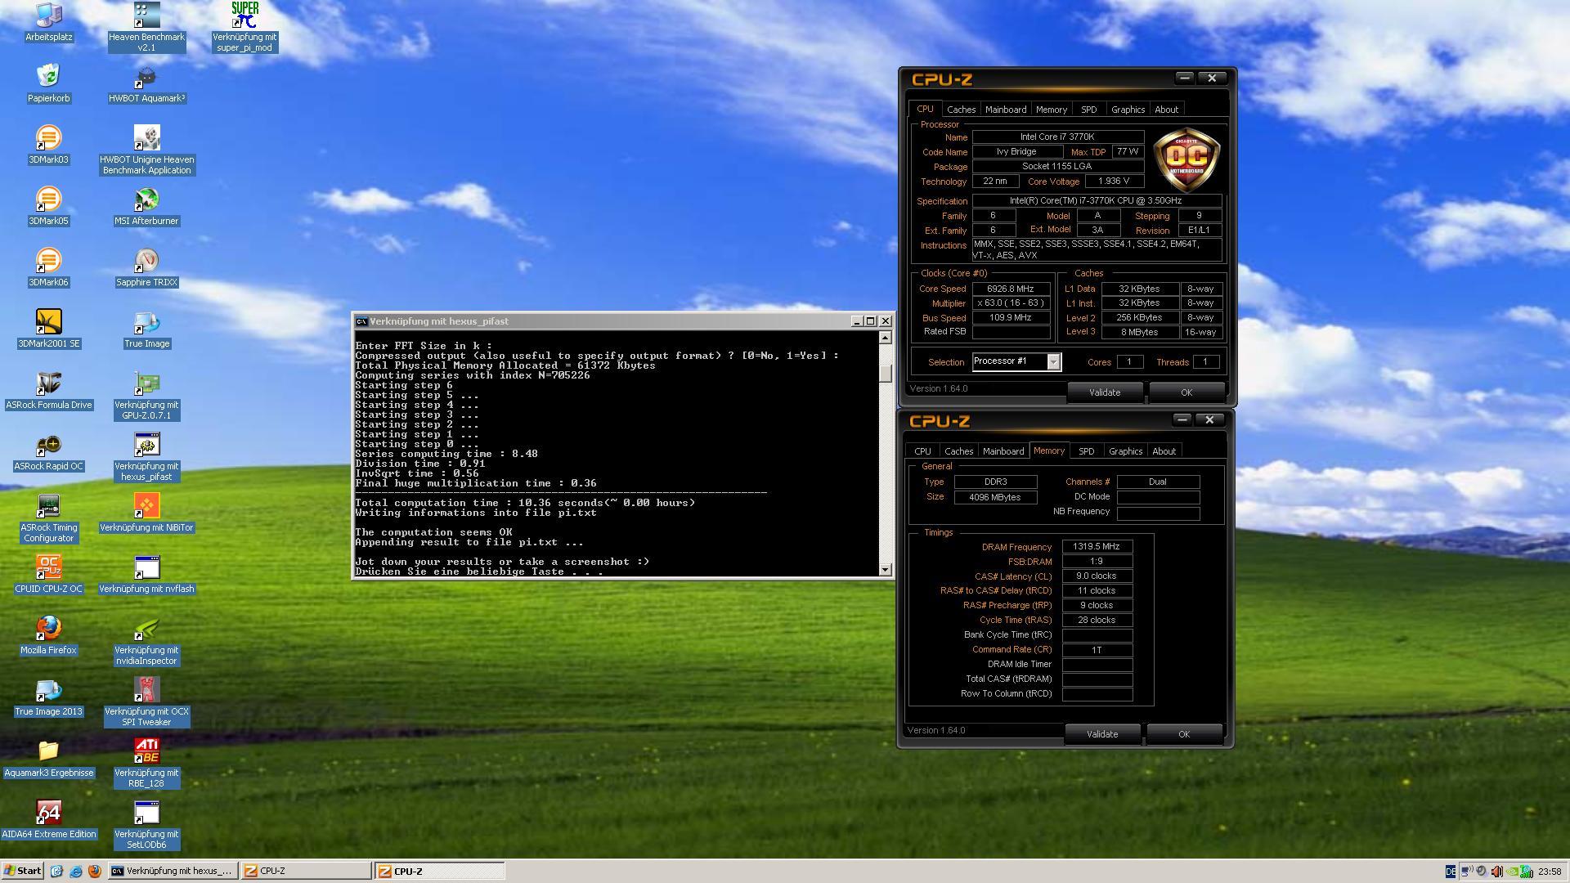Open the Windows Start menu

[23, 871]
